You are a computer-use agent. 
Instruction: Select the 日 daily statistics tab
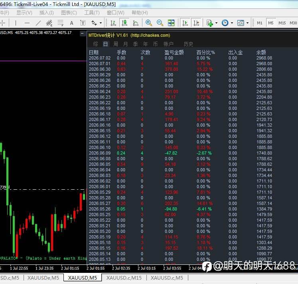[x=105, y=44]
